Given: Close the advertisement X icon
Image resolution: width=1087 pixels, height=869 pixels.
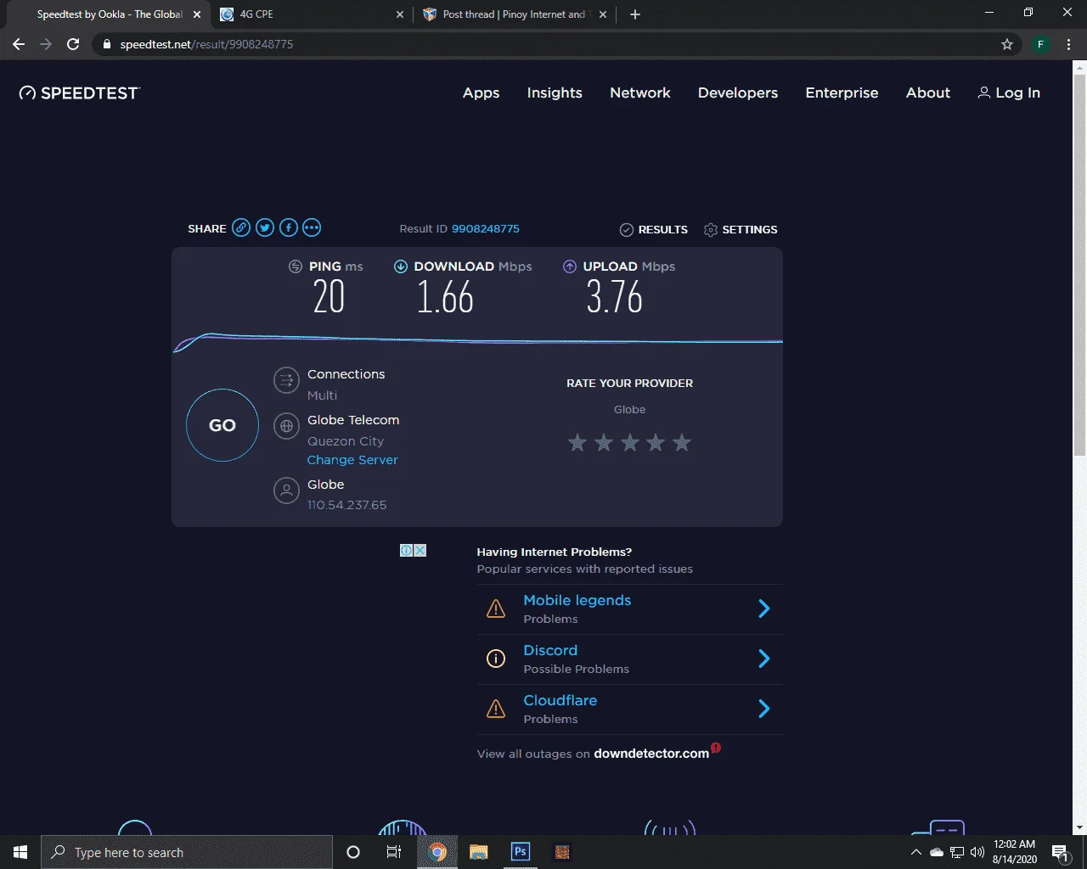Looking at the screenshot, I should (420, 550).
